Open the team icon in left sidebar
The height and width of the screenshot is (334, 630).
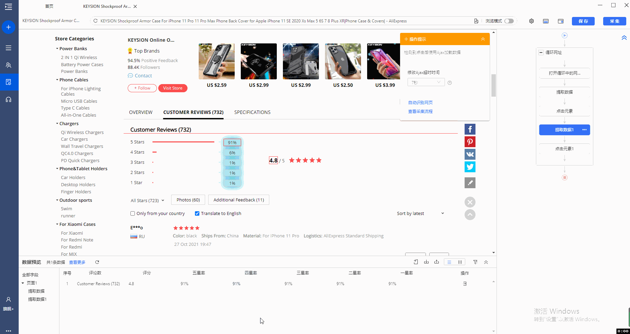[x=8, y=65]
